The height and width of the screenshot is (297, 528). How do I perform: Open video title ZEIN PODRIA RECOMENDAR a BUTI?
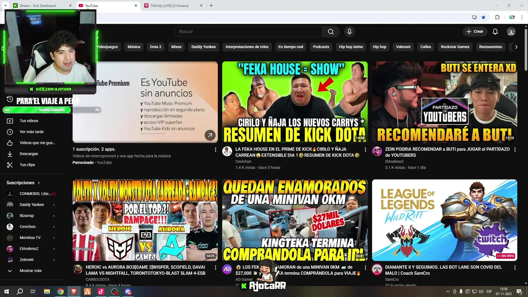(447, 152)
